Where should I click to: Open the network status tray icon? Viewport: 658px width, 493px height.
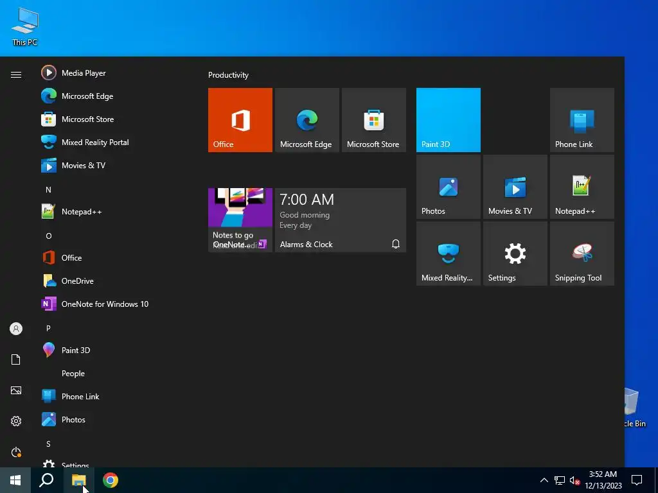coord(560,480)
